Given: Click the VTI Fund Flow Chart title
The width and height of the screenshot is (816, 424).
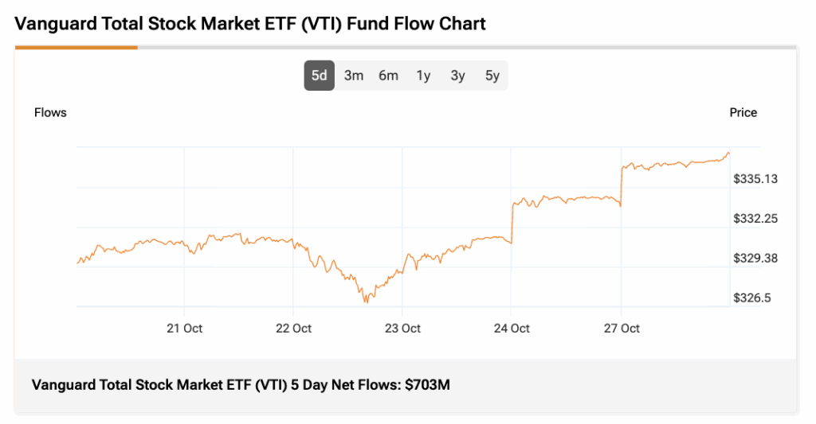Looking at the screenshot, I should pyautogui.click(x=250, y=24).
